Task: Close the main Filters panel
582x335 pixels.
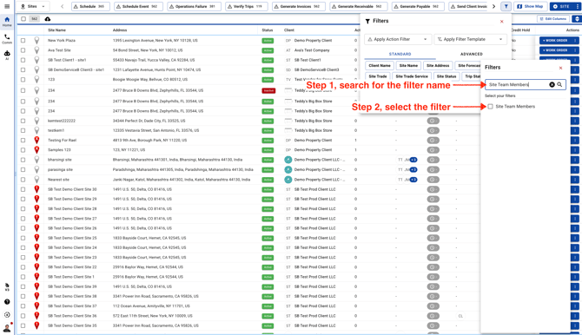Action: pyautogui.click(x=501, y=22)
